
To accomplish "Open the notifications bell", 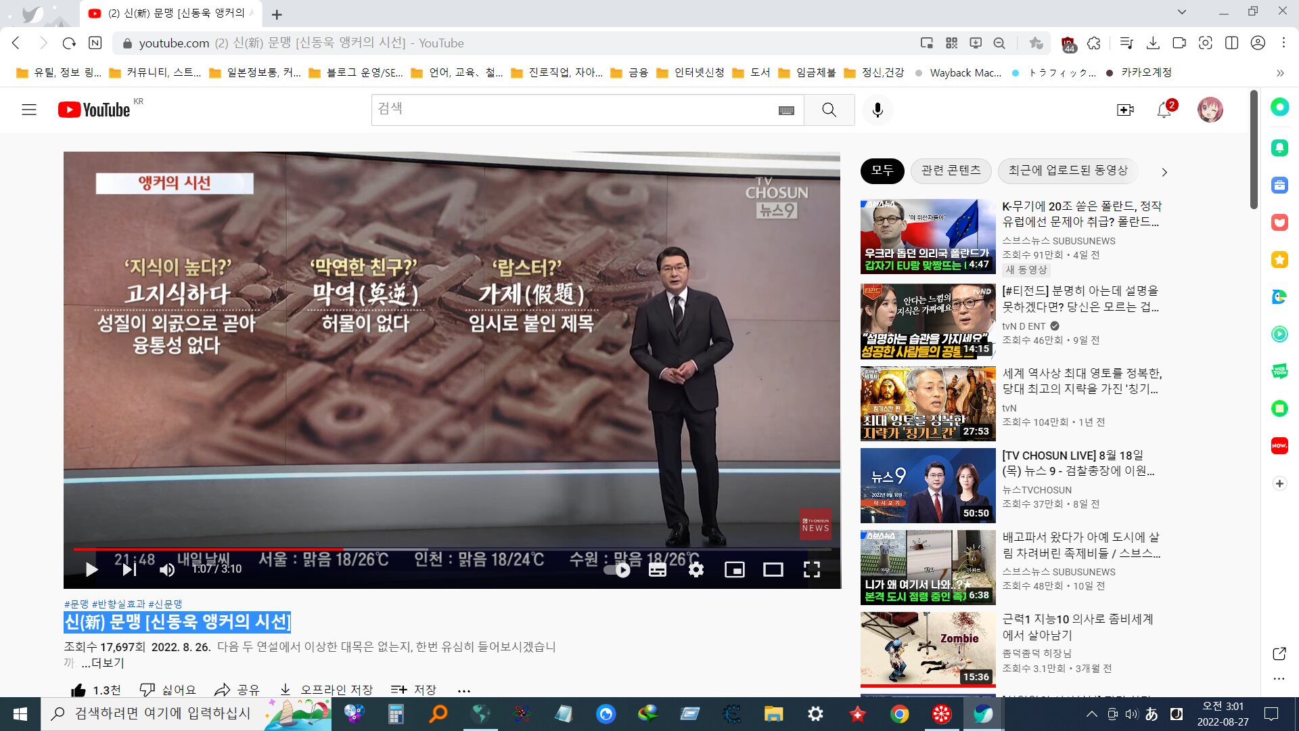I will click(1164, 110).
